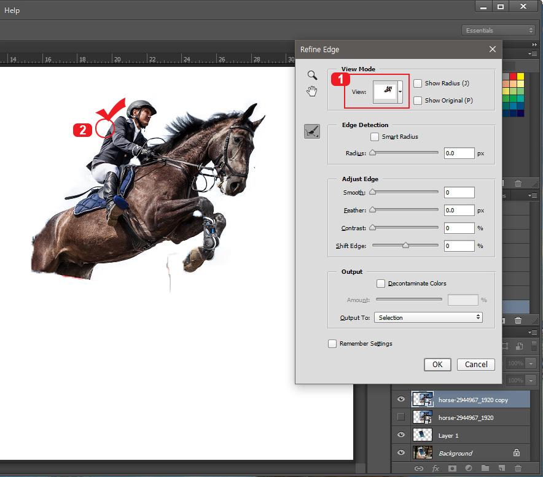Check Remember Settings option

[x=332, y=344]
